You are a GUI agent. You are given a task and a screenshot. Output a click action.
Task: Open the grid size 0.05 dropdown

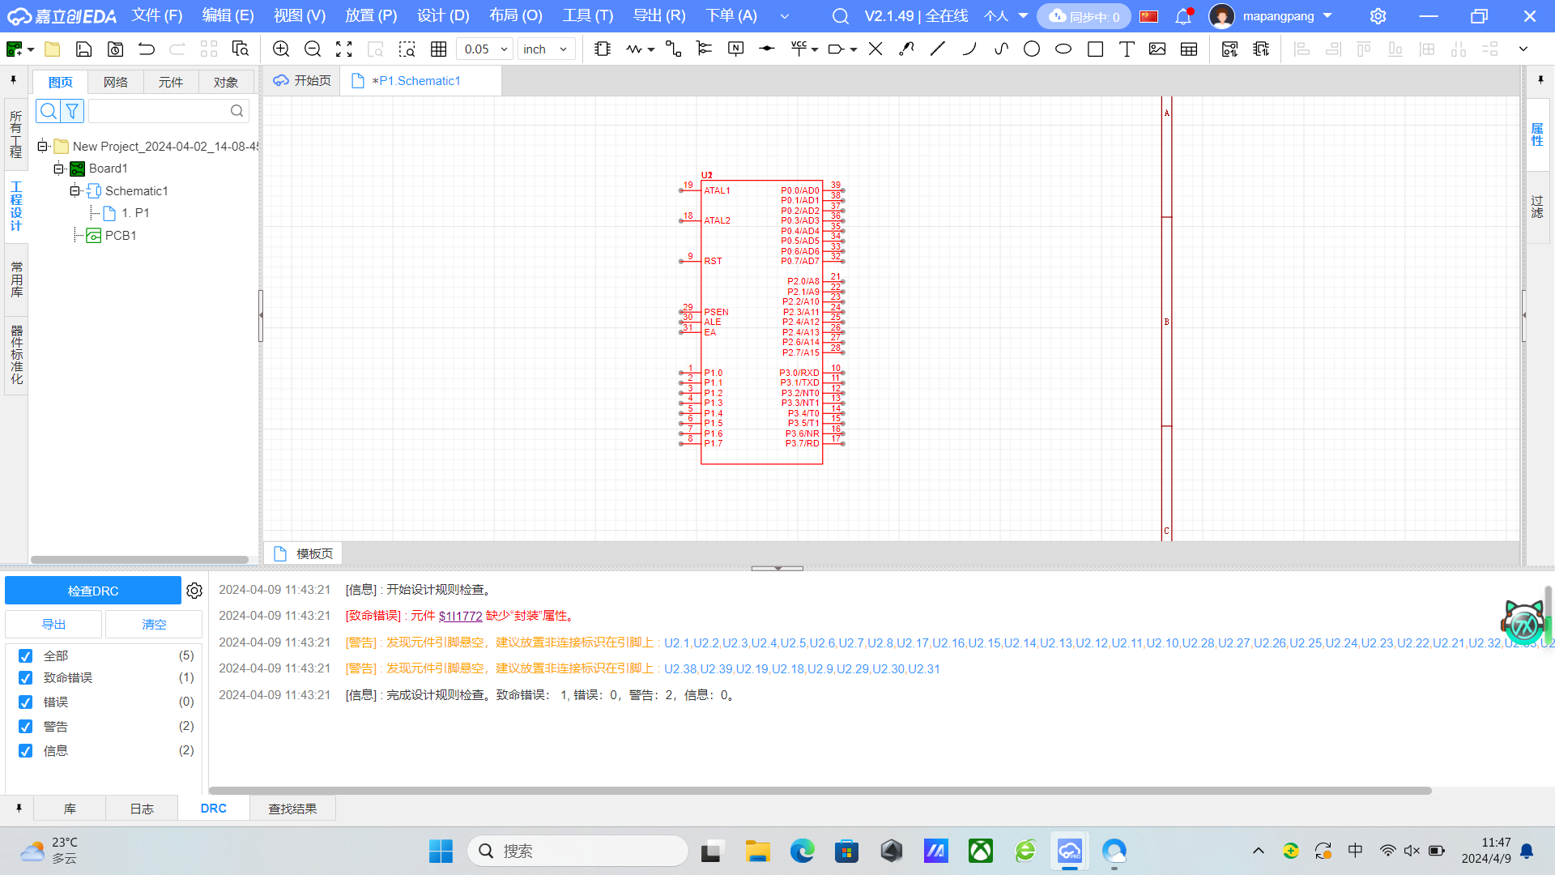[x=504, y=49]
